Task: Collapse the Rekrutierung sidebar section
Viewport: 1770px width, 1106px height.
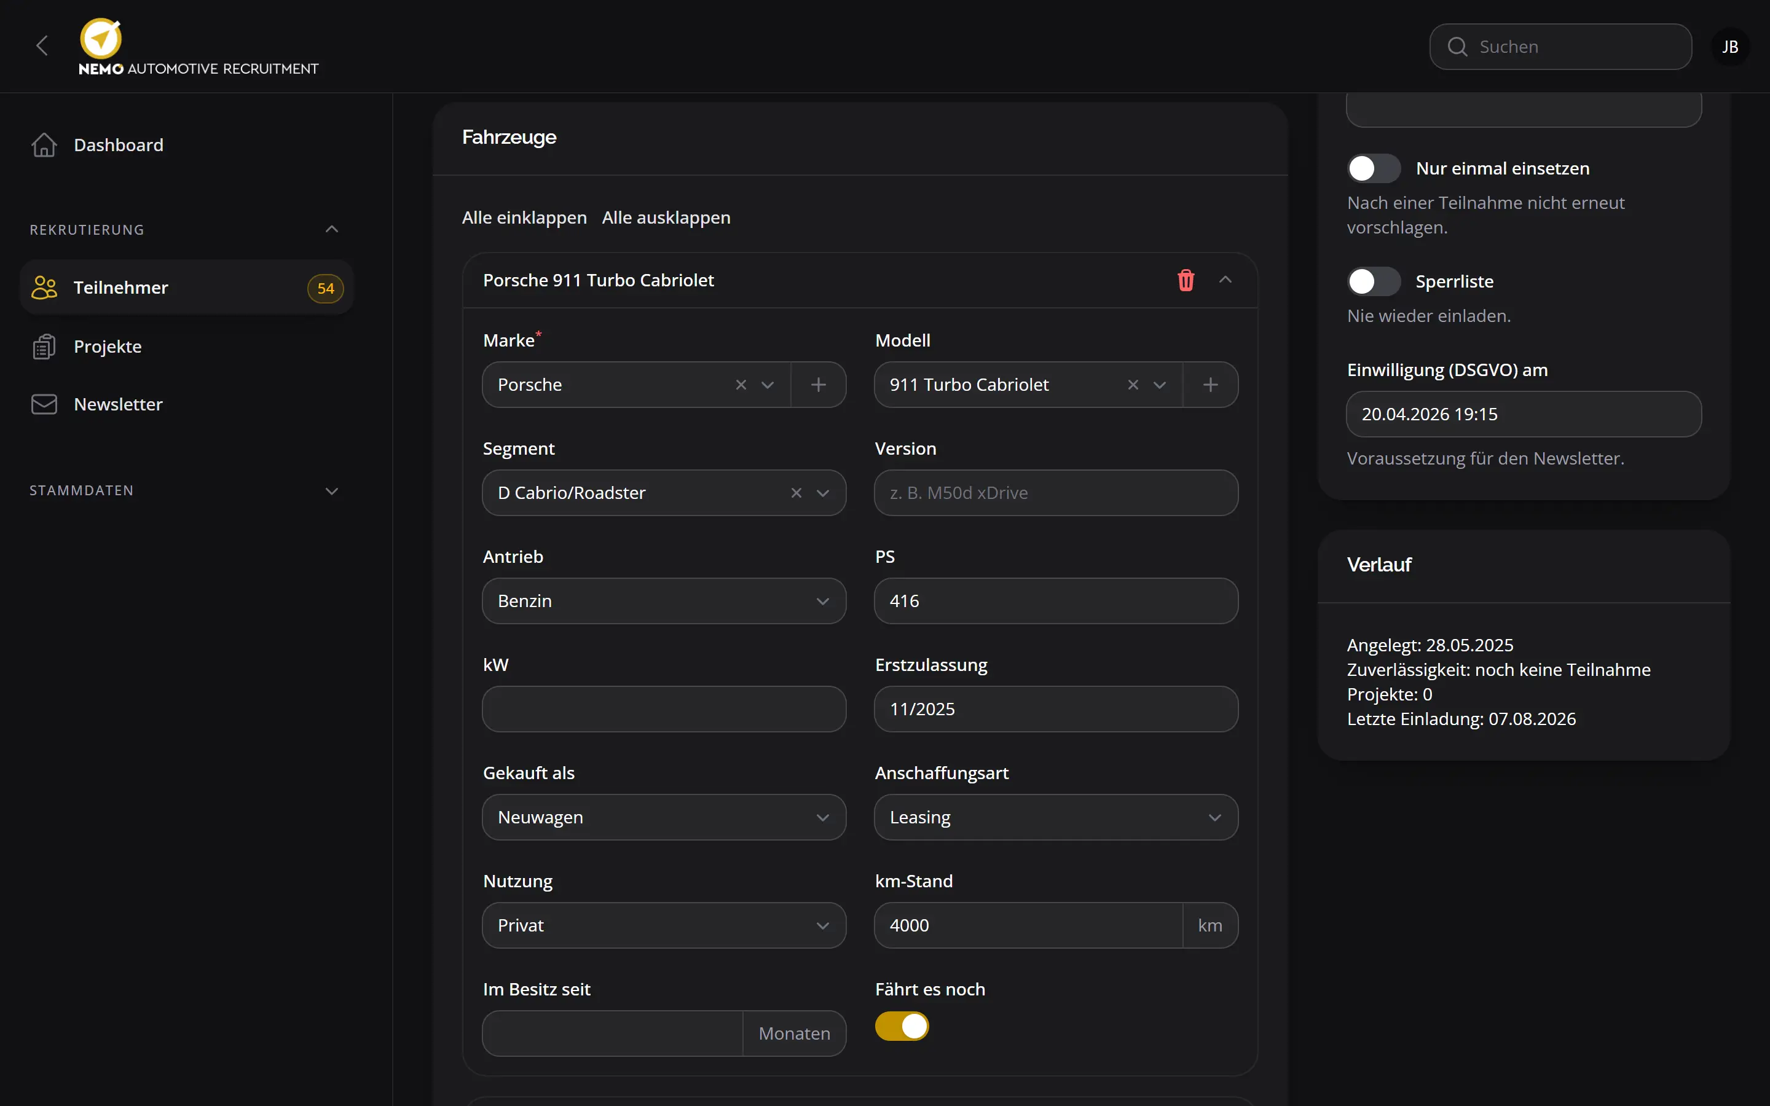Action: point(331,230)
